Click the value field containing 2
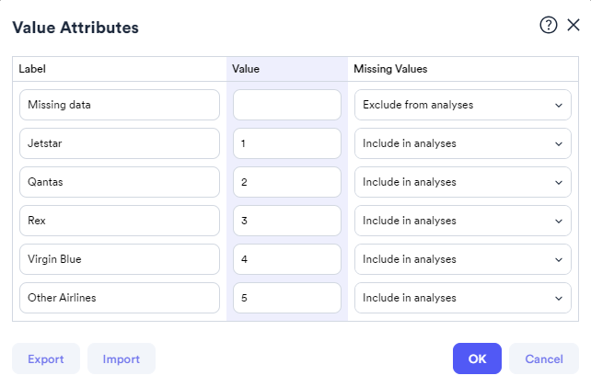The width and height of the screenshot is (591, 387). [x=287, y=182]
